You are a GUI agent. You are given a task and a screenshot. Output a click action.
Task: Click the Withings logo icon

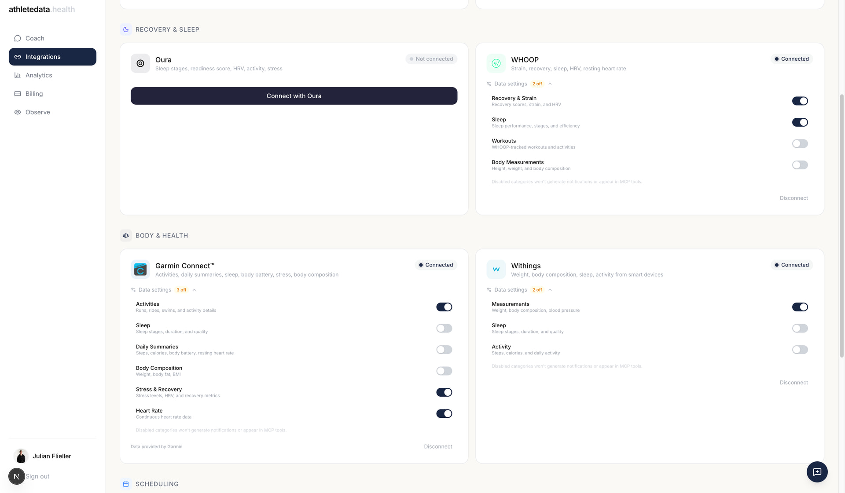tap(496, 269)
